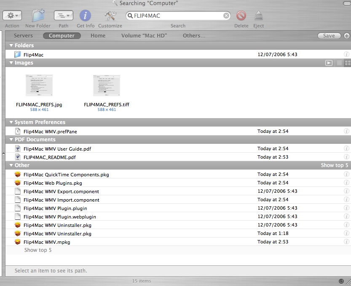Collapse the PDF Documents group

11,139
